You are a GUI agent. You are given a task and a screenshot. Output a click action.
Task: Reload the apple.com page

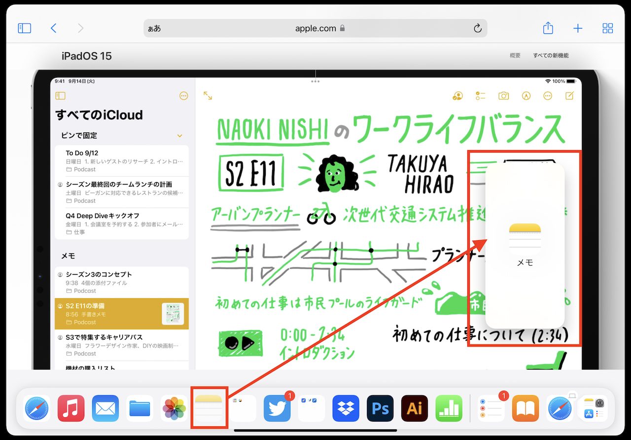click(x=477, y=28)
